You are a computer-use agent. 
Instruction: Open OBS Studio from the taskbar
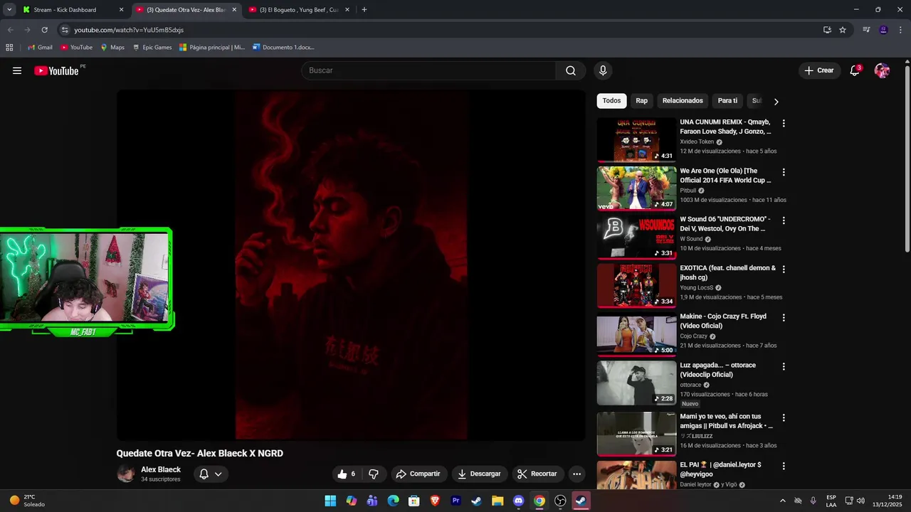tap(560, 501)
